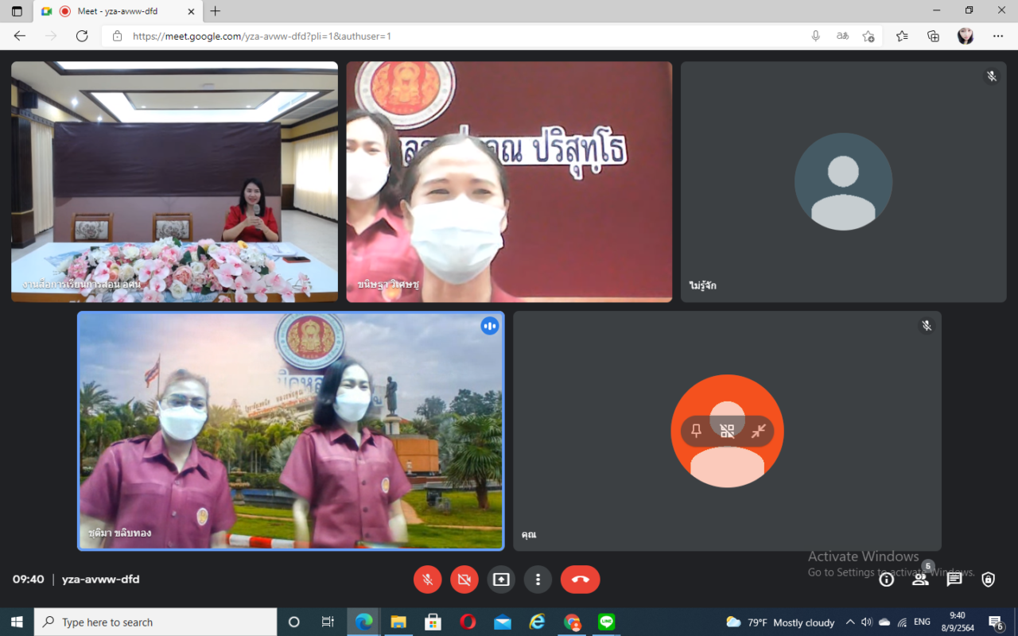Refresh the Meet page
Screen dimensions: 1018x636
82,36
